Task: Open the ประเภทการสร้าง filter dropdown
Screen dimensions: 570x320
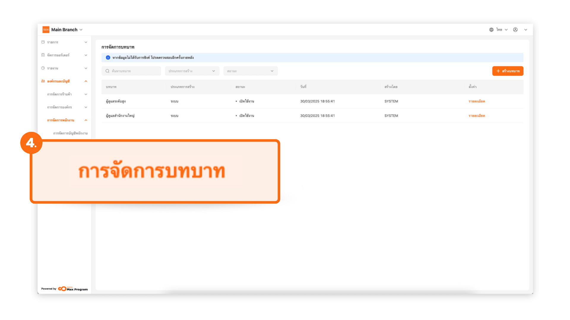Action: coord(192,71)
